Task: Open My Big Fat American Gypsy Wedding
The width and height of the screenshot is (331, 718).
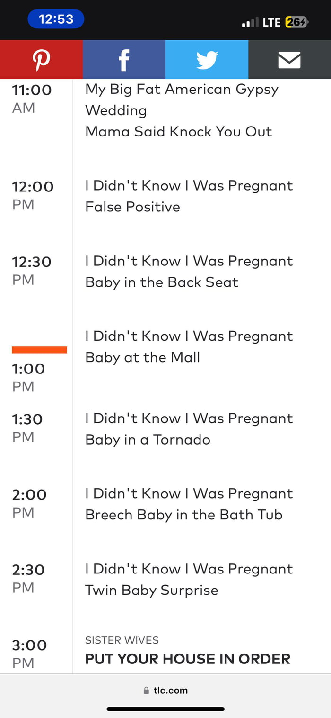Action: (182, 100)
